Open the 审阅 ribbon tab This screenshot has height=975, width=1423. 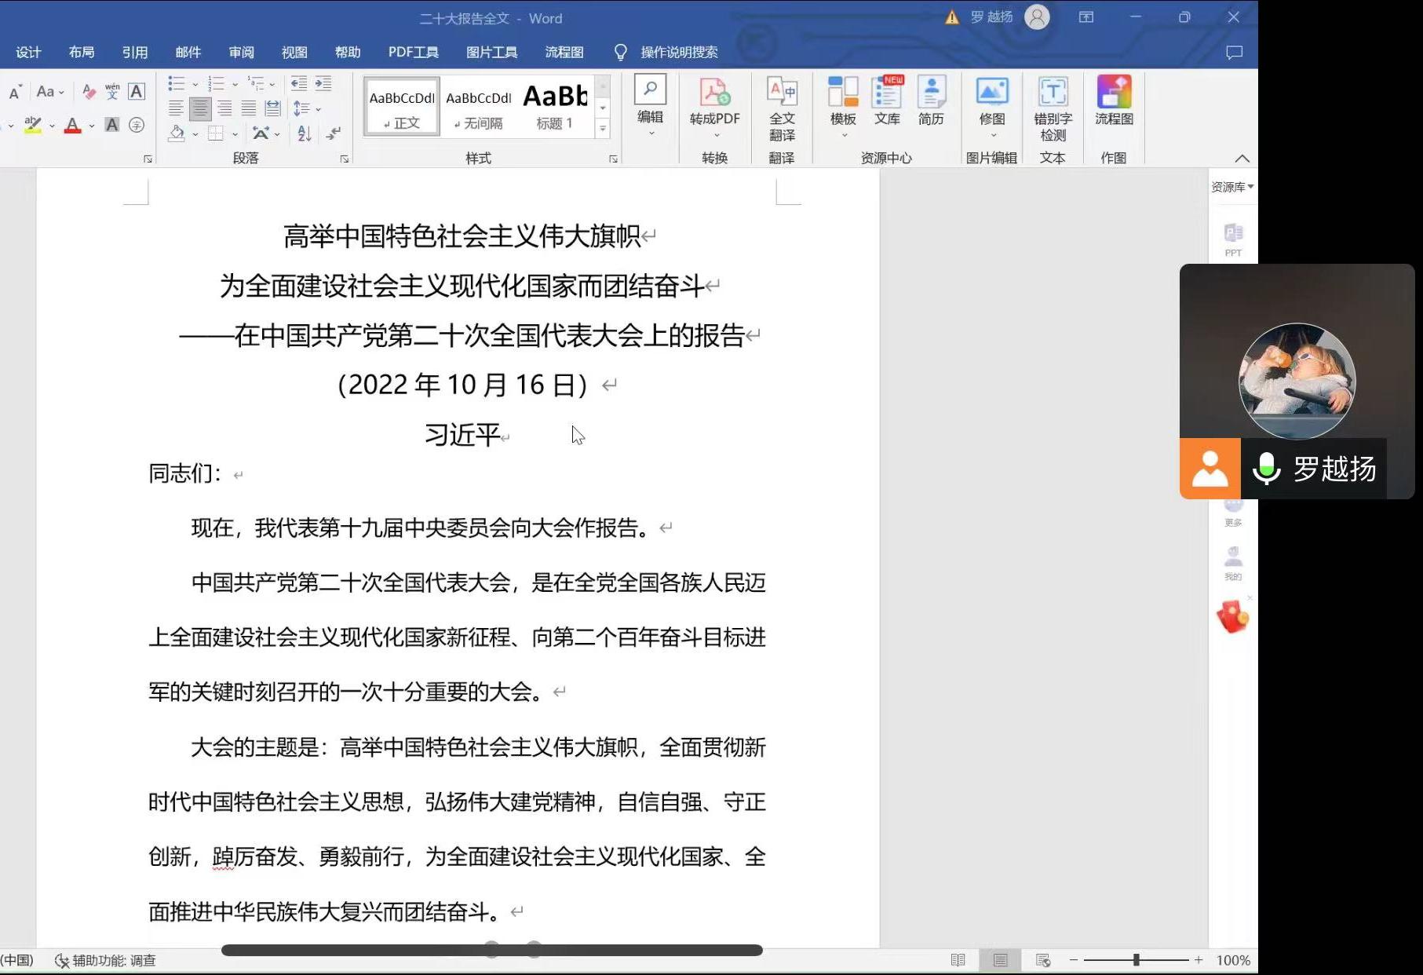[241, 52]
